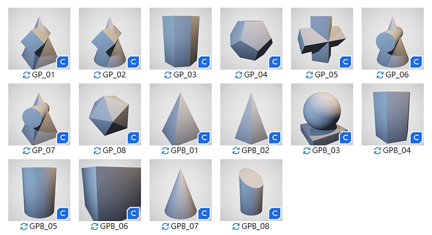Select the GP_06 cone with cylinder thumbnail
432x235 pixels.
(x=393, y=38)
